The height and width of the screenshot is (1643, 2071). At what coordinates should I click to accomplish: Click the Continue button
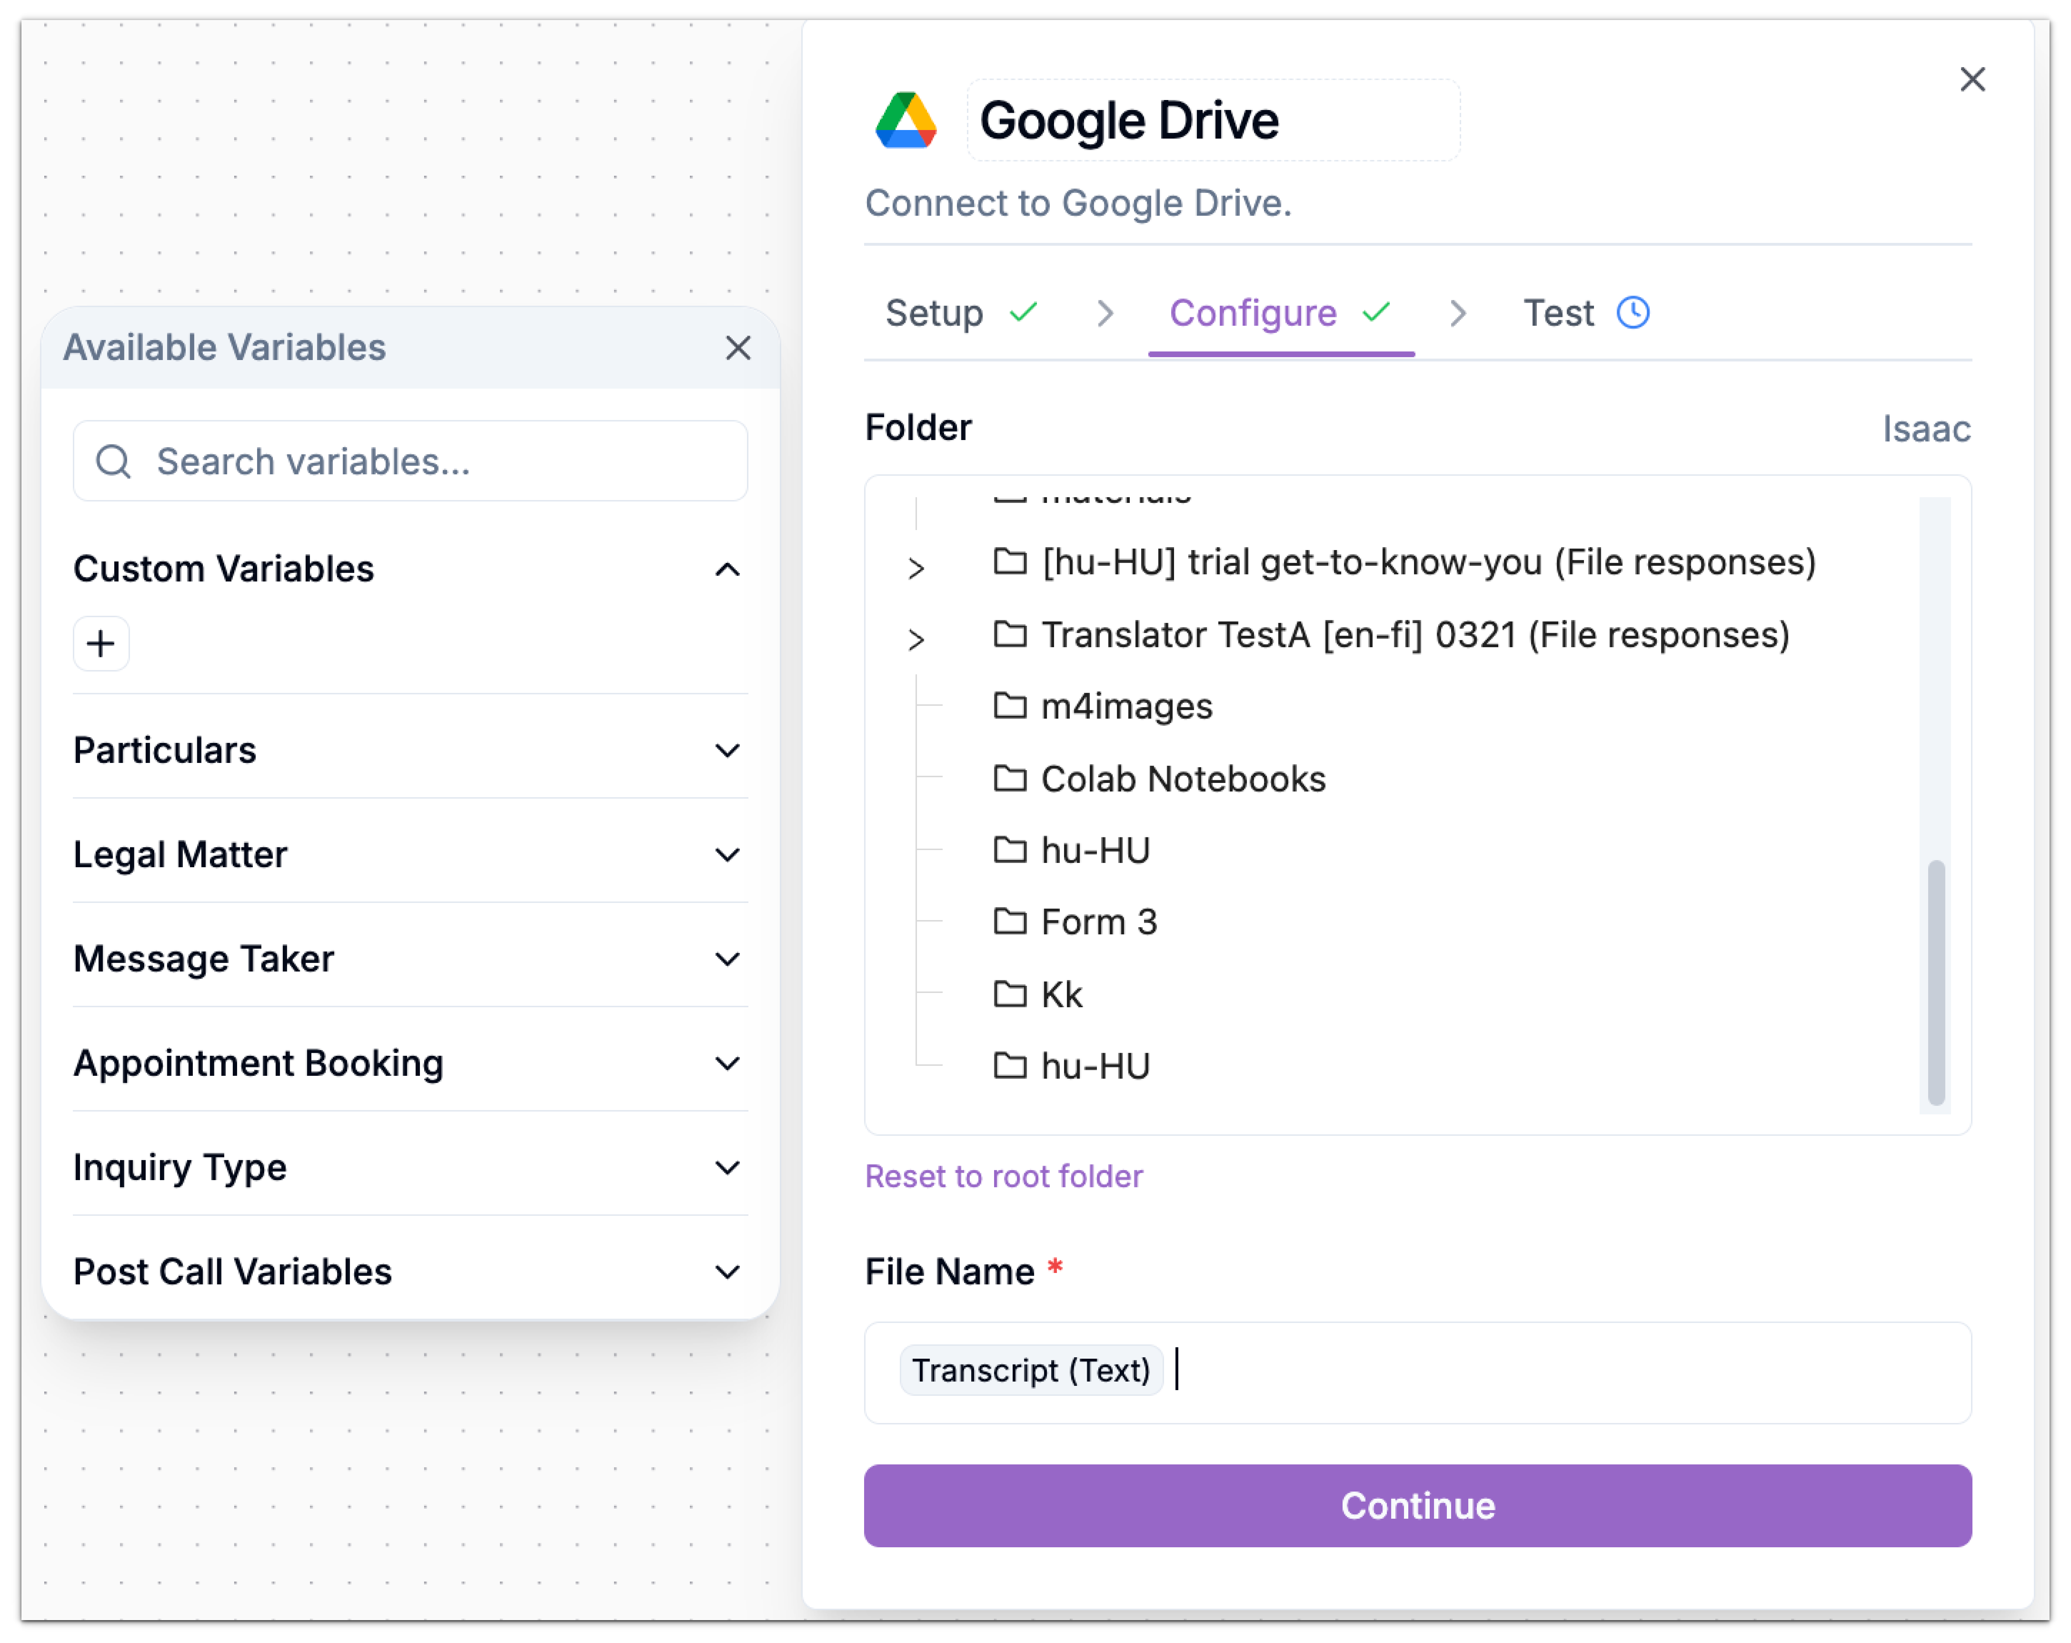[x=1418, y=1505]
